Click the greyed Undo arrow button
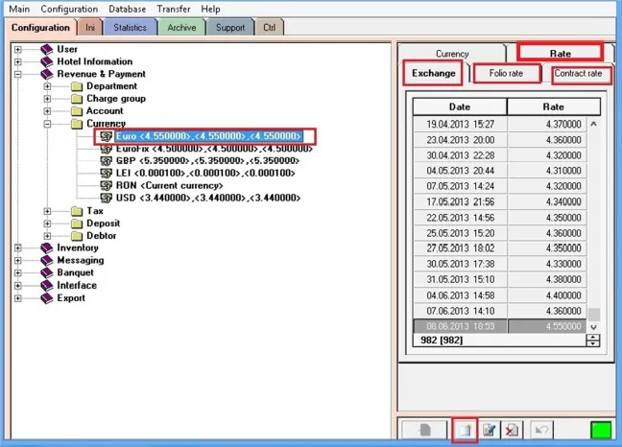Screen dimensions: 622x447 541,430
